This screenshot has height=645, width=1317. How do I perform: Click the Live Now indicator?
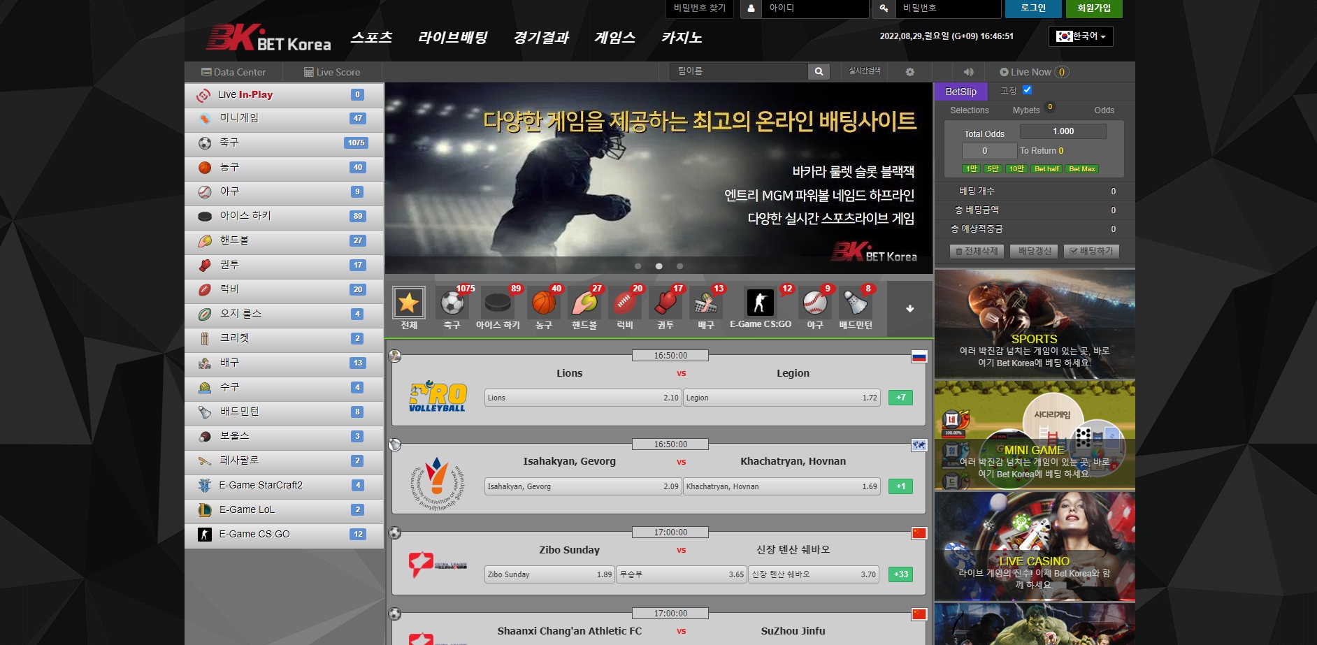(x=1033, y=72)
